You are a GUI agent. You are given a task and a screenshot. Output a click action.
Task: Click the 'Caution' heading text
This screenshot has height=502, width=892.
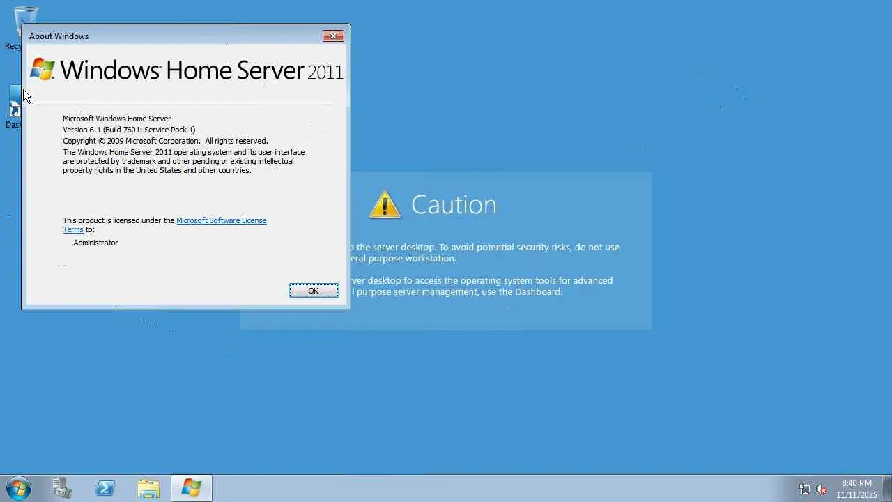[454, 204]
